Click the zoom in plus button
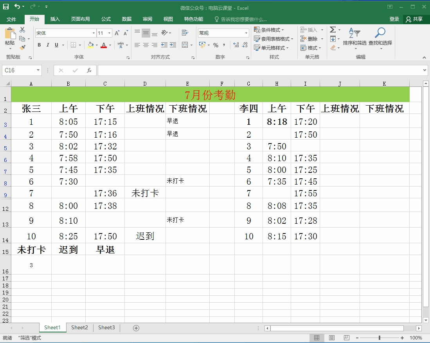Viewport: 430px width, 343px height. (x=402, y=338)
